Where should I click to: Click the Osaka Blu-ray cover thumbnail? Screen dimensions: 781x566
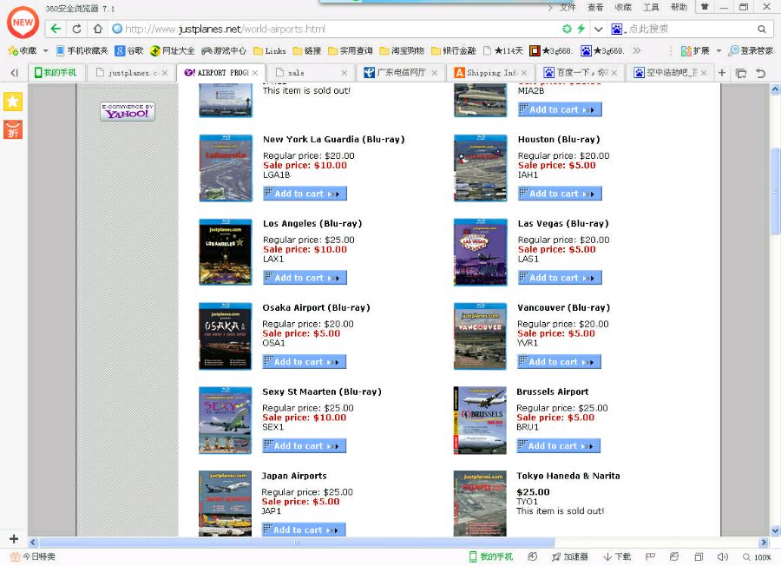pos(225,336)
